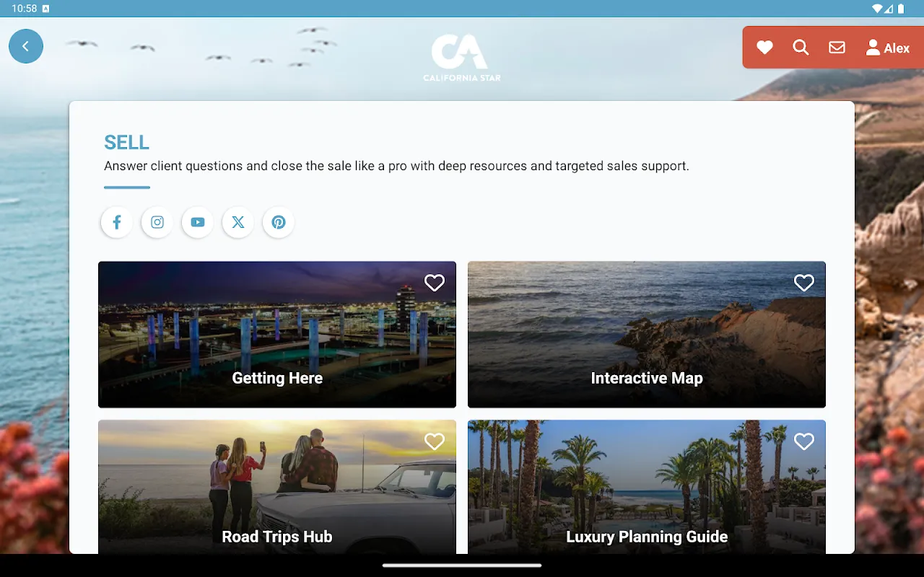
Task: Open the Alex profile menu
Action: tap(888, 48)
